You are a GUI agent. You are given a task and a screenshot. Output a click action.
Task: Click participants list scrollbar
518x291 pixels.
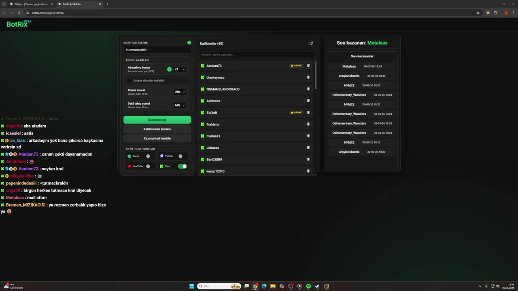(x=316, y=75)
